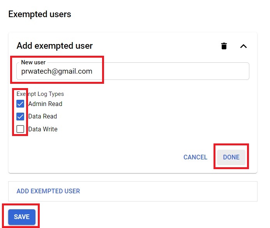This screenshot has height=228, width=270.
Task: Click the 'Exempted users' page heading
Action: pos(40,14)
